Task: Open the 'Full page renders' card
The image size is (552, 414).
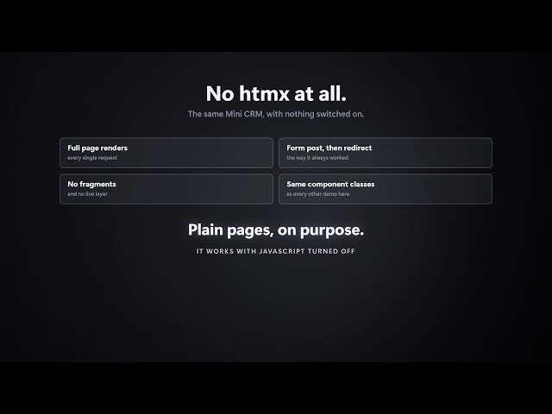Action: [x=166, y=153]
